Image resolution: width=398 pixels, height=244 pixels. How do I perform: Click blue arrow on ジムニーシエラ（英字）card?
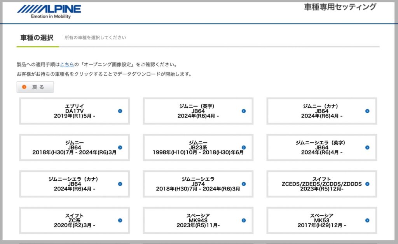pyautogui.click(x=367, y=147)
